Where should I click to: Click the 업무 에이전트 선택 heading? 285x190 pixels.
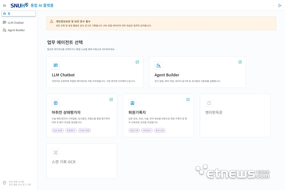click(65, 42)
